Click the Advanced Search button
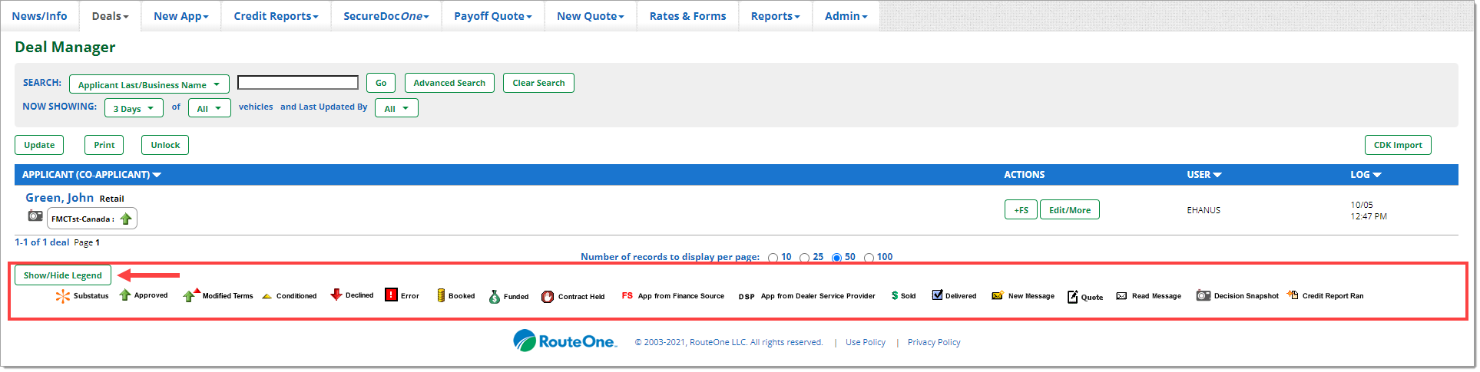 [x=449, y=83]
